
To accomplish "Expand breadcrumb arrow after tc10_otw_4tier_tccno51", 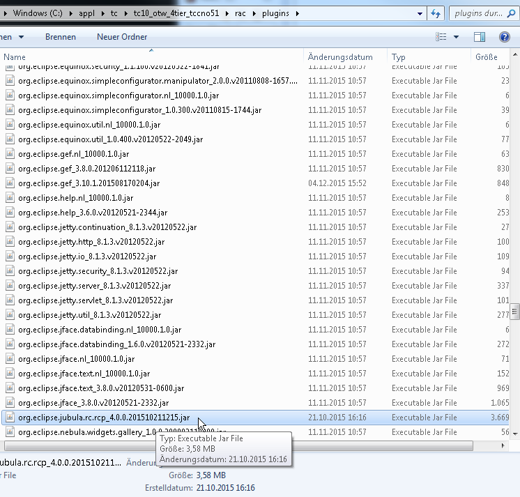I will click(227, 14).
